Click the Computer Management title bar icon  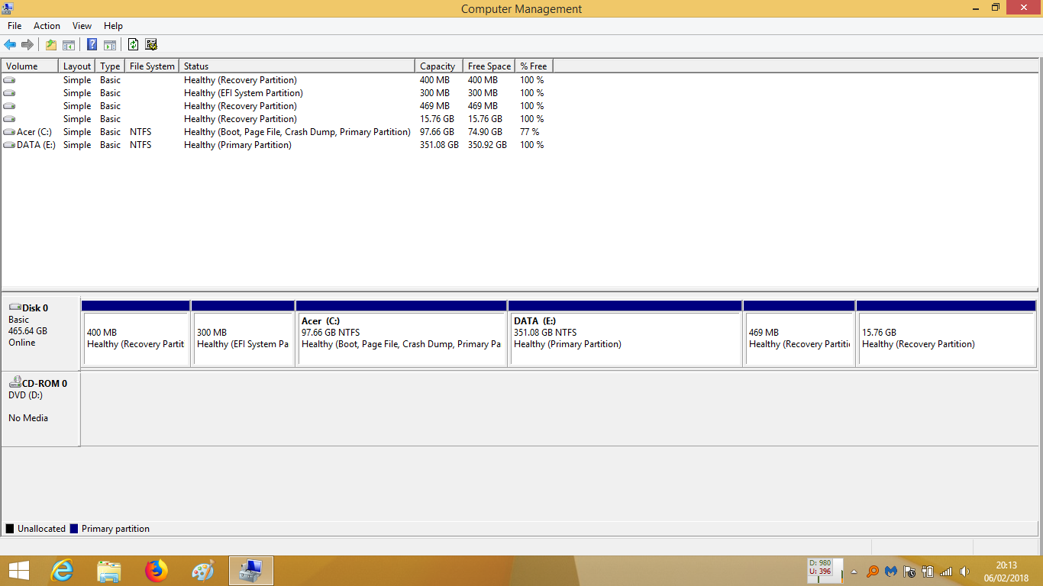(x=8, y=8)
